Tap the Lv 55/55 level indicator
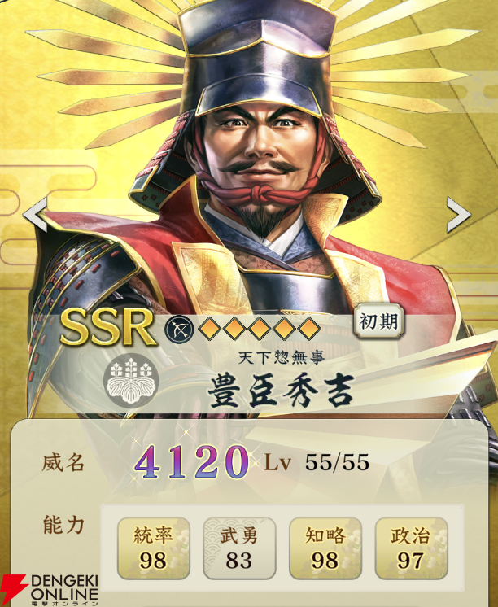498x607 pixels. coord(317,462)
